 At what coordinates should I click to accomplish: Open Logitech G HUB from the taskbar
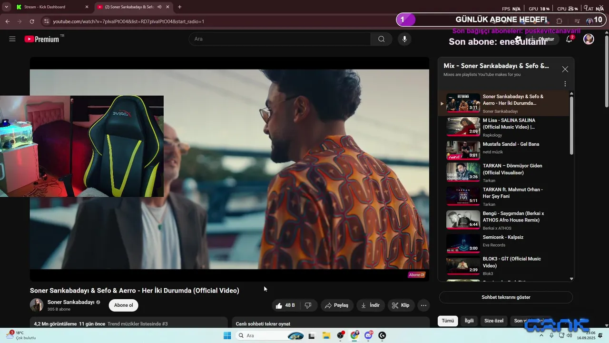(382, 335)
